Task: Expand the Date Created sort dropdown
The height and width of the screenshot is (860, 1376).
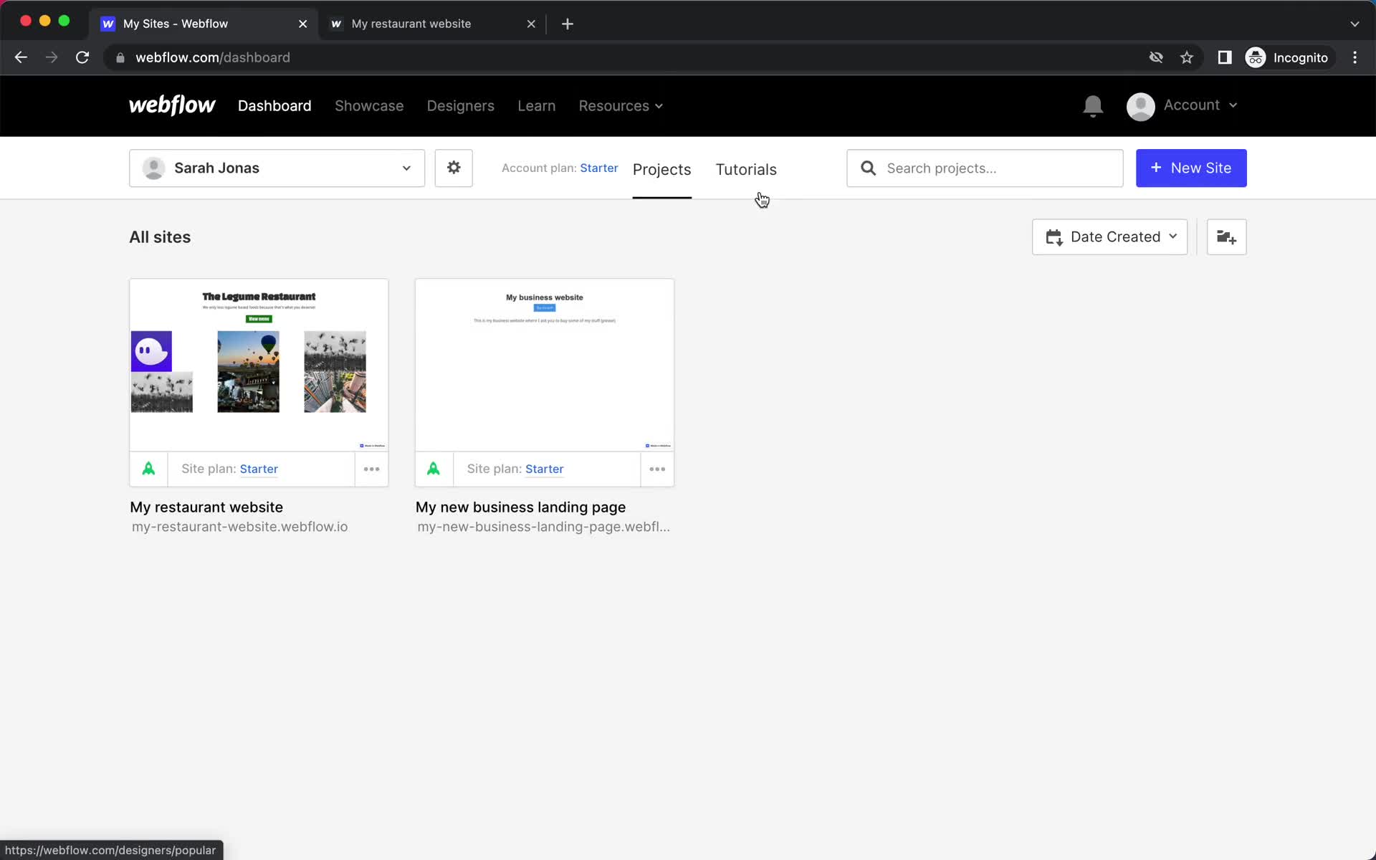Action: pos(1109,236)
